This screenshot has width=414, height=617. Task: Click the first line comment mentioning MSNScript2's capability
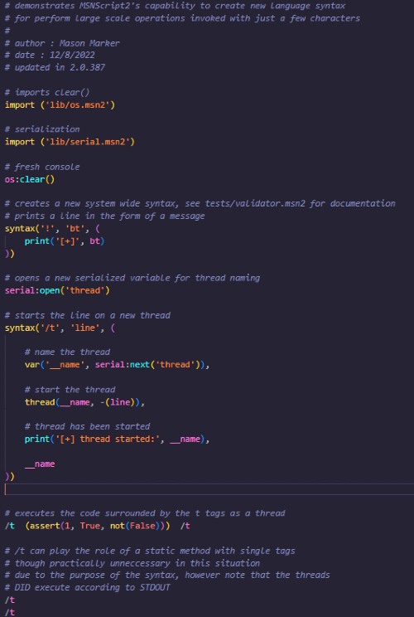pyautogui.click(x=175, y=6)
